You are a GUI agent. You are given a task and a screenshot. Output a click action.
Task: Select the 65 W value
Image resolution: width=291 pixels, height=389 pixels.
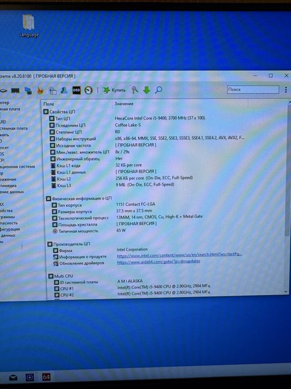[x=121, y=230]
